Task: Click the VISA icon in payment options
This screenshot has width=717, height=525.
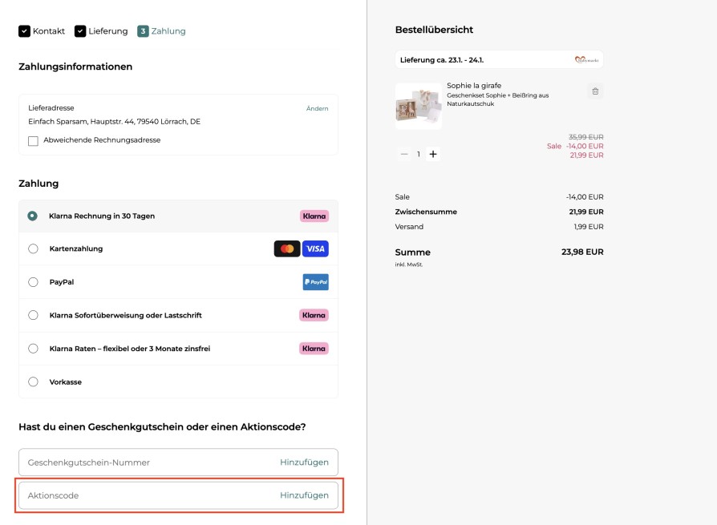Action: pyautogui.click(x=314, y=248)
